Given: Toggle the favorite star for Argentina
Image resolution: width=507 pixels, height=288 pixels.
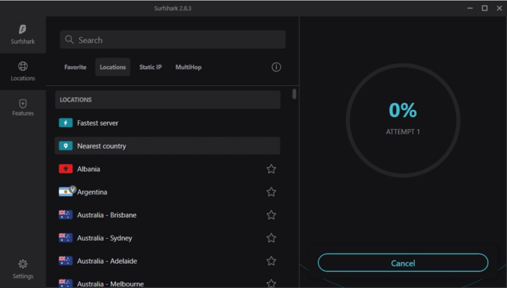Looking at the screenshot, I should coord(271,192).
